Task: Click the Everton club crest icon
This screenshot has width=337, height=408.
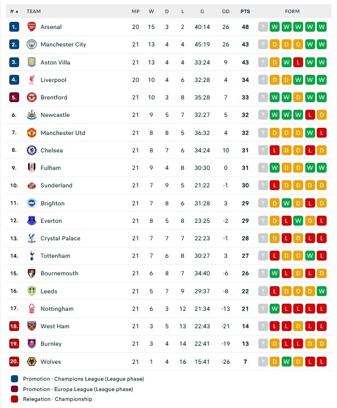Action: (x=31, y=221)
